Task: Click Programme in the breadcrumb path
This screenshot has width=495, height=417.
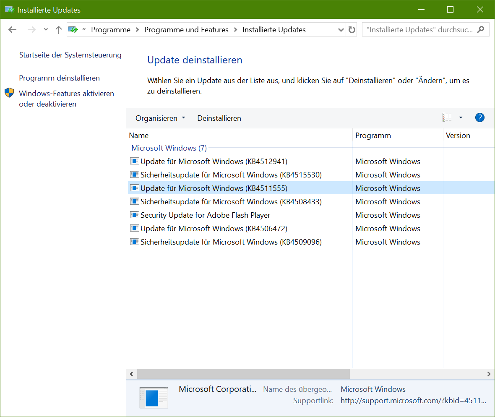Action: tap(111, 30)
